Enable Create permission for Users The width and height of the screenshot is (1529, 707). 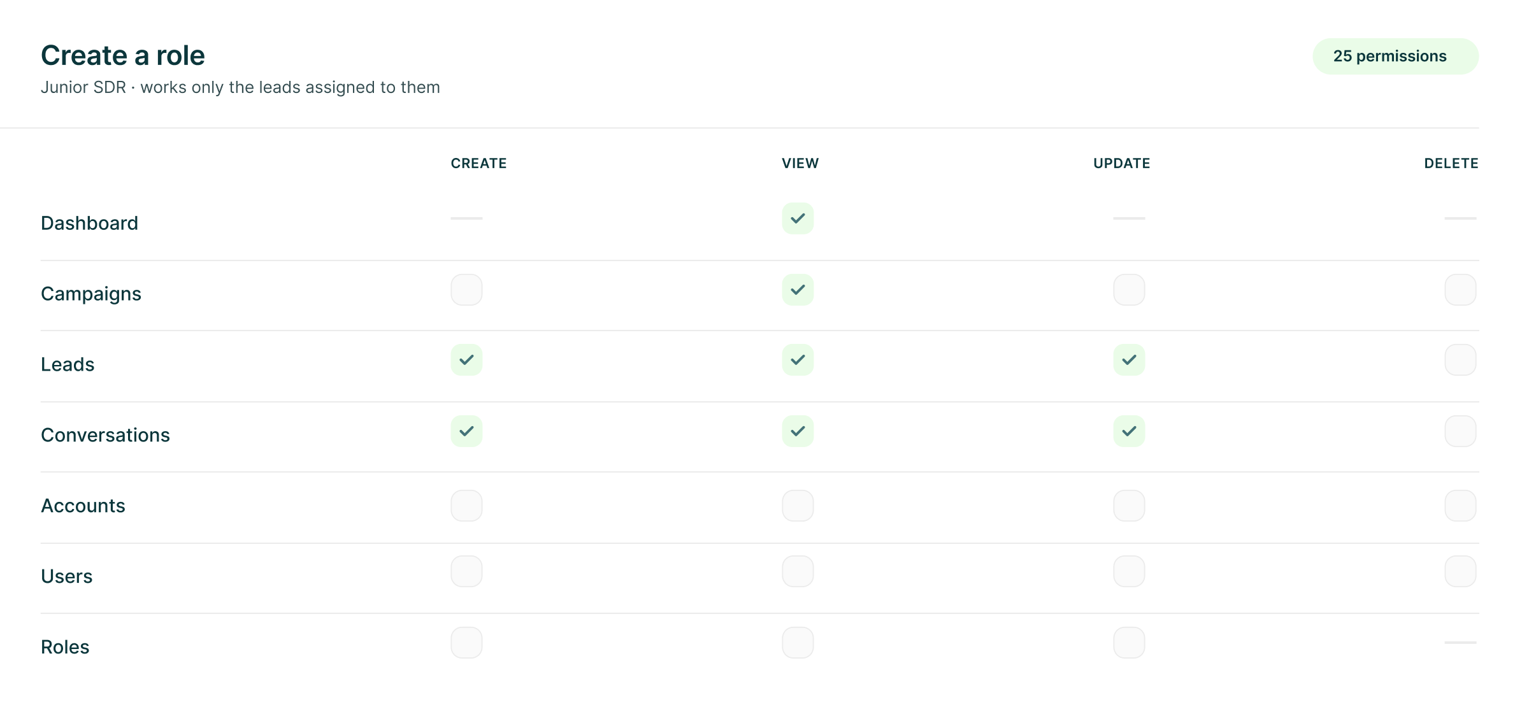pyautogui.click(x=466, y=571)
